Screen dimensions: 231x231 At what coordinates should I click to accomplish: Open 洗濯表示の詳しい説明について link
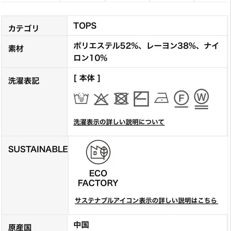click(x=119, y=122)
